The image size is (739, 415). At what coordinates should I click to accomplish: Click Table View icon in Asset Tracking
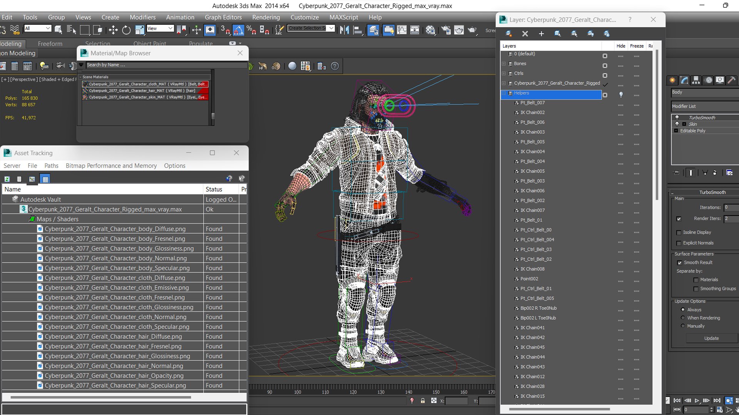(x=45, y=179)
